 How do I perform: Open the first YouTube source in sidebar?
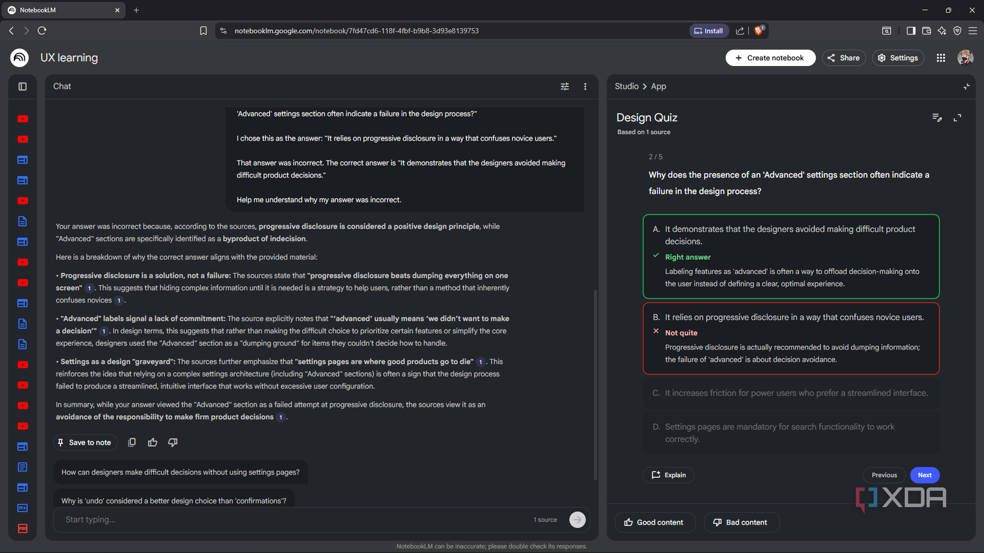tap(22, 119)
